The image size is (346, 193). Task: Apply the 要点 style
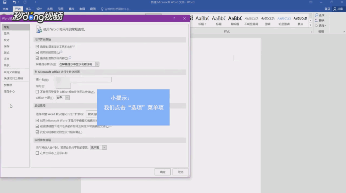pyautogui.click(x=300, y=21)
